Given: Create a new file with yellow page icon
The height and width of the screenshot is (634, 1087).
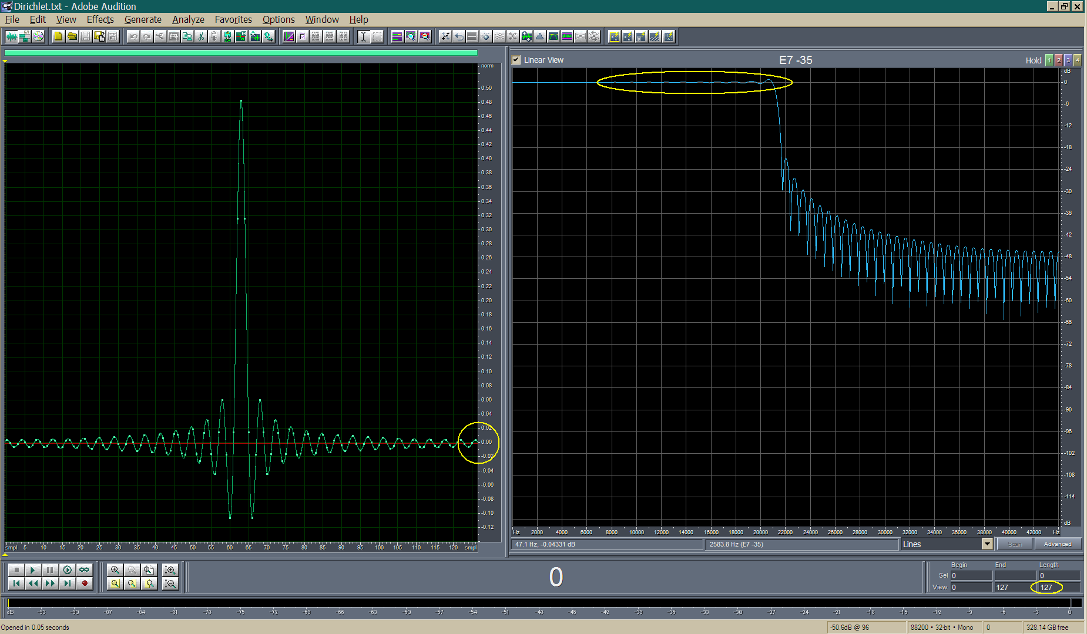Looking at the screenshot, I should [x=58, y=36].
